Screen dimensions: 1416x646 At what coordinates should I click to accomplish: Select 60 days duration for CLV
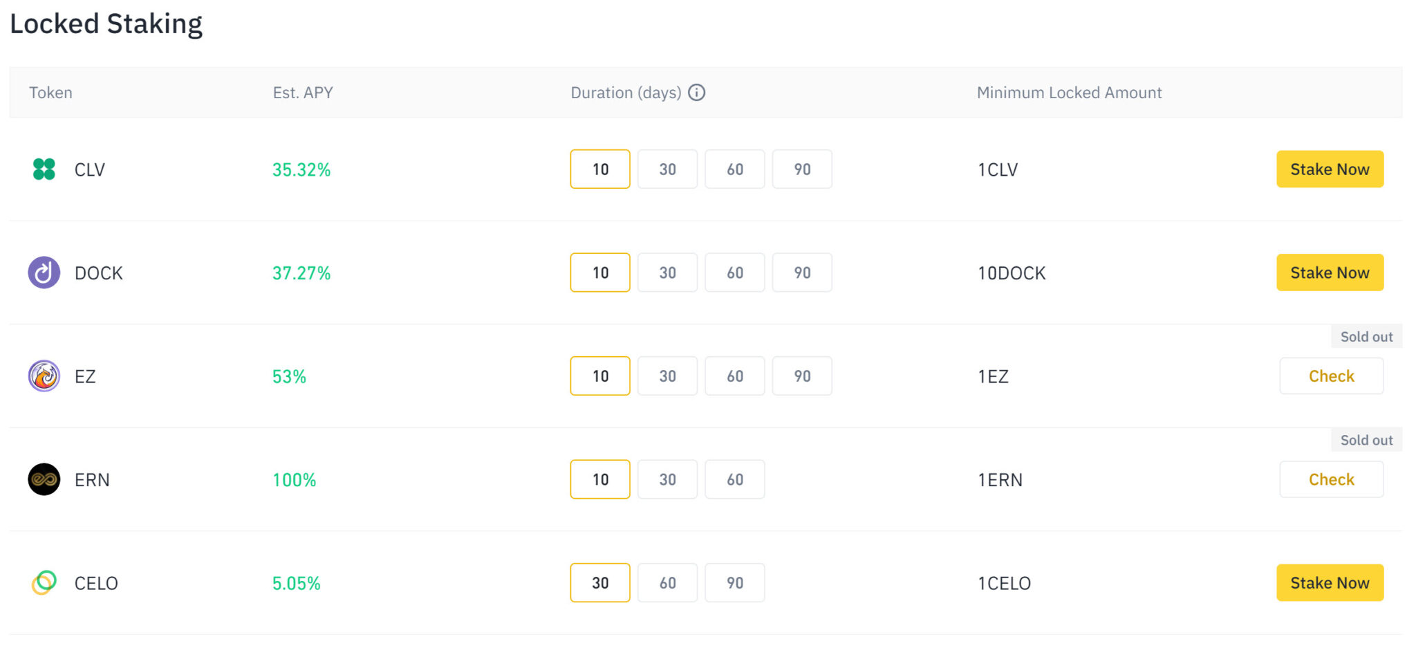click(x=735, y=169)
